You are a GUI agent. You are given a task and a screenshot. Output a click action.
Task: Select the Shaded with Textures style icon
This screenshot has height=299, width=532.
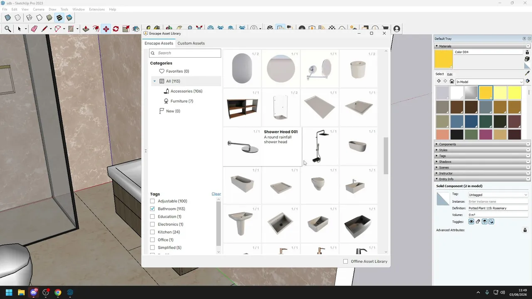click(x=59, y=18)
